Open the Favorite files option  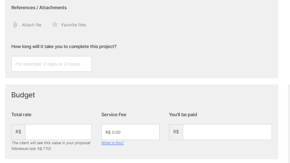coord(74,25)
